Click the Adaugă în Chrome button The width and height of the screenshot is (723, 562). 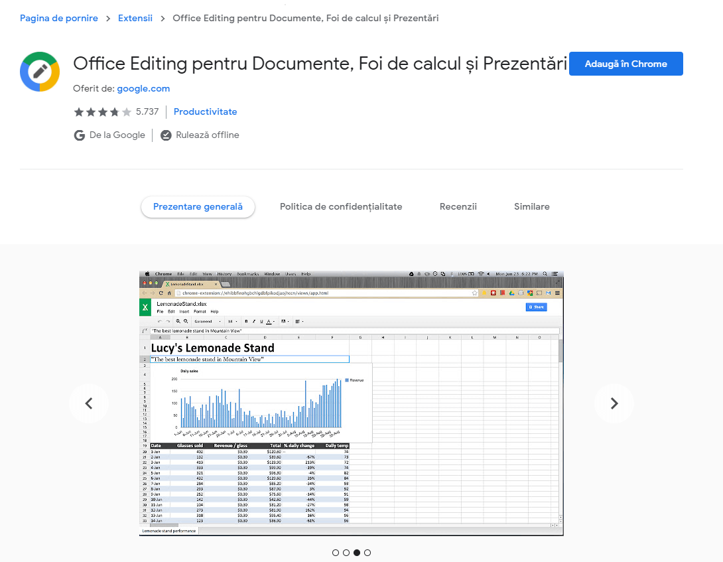tap(625, 64)
